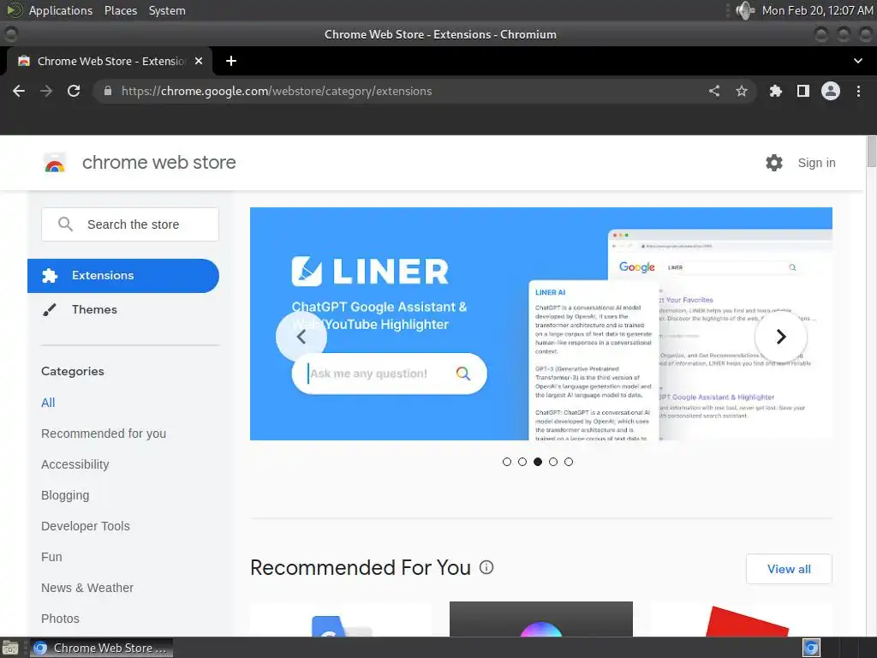Open the System menu
This screenshot has height=658, width=877.
tap(167, 10)
